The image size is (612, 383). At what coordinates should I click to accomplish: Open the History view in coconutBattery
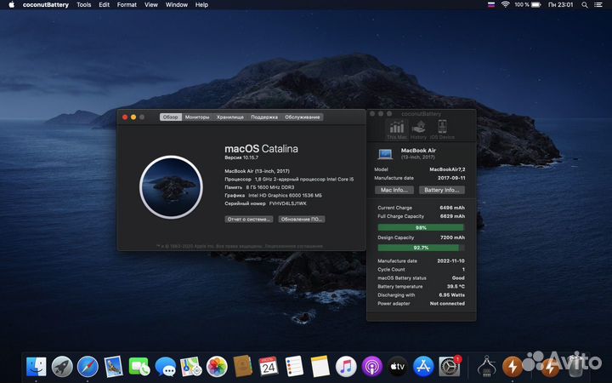pos(419,128)
